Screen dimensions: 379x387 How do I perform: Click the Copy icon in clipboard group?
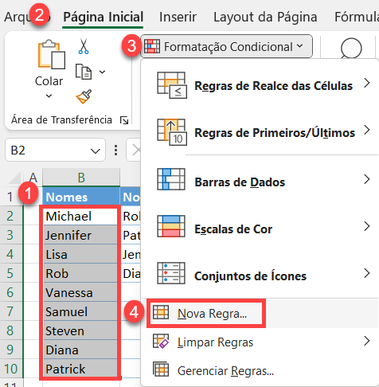[x=84, y=72]
